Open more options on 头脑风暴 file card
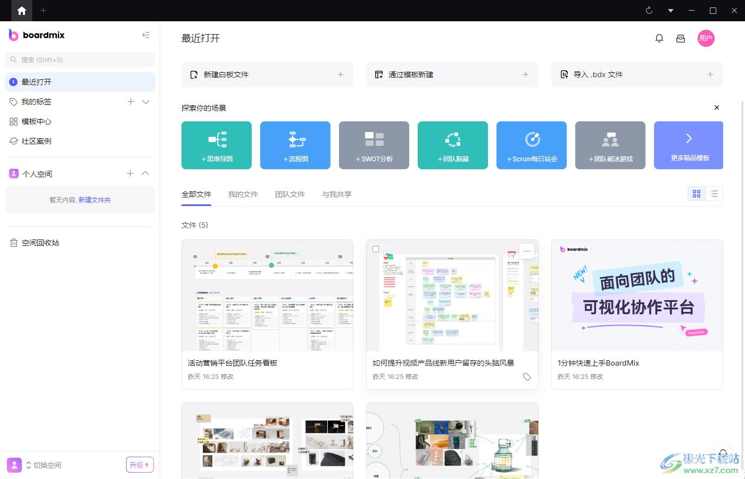This screenshot has width=745, height=479. [527, 251]
